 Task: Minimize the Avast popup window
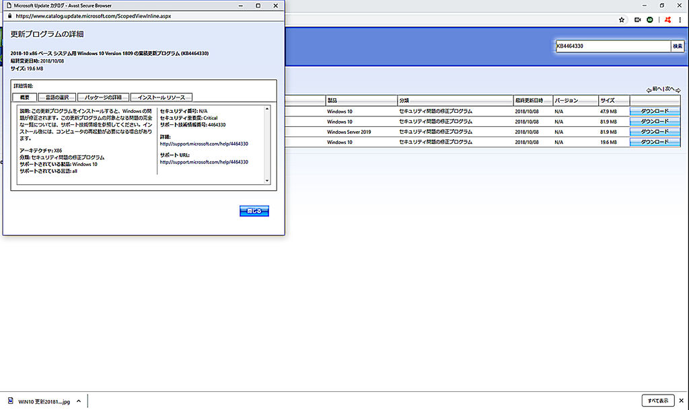pyautogui.click(x=240, y=5)
